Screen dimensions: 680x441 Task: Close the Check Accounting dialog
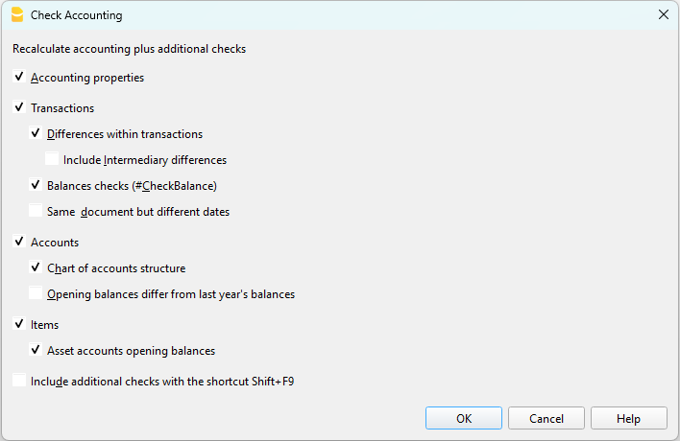pyautogui.click(x=663, y=15)
